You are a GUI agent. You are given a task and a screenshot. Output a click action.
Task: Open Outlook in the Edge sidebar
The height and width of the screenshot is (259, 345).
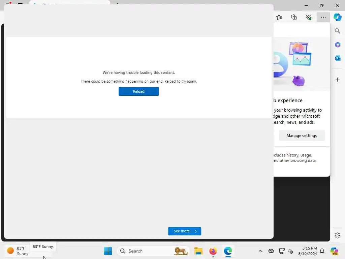(338, 58)
